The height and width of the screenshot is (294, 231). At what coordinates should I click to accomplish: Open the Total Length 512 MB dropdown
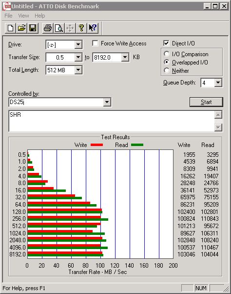pos(78,70)
